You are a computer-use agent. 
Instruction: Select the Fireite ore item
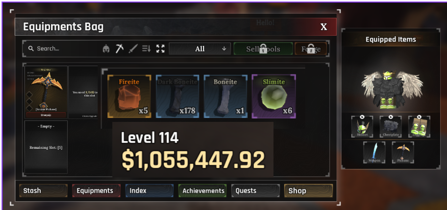pos(129,96)
